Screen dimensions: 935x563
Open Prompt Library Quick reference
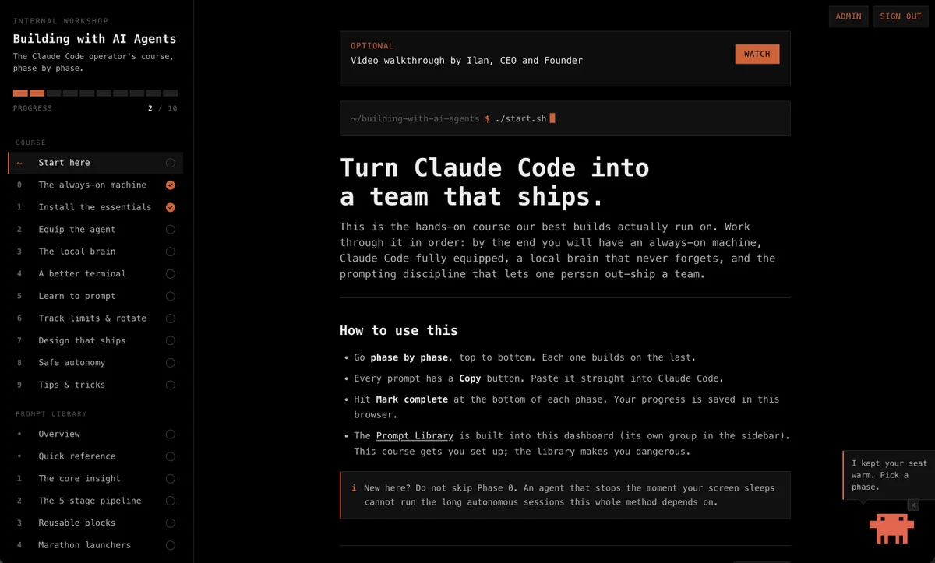pos(96,456)
